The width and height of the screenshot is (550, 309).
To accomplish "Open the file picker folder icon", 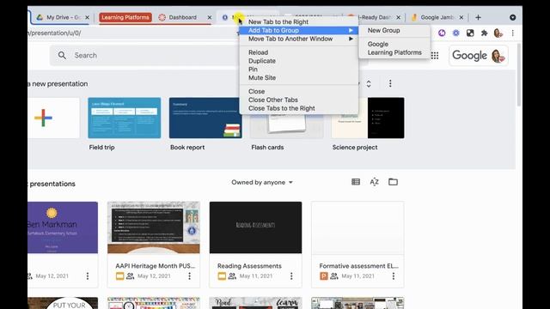I will [x=393, y=182].
